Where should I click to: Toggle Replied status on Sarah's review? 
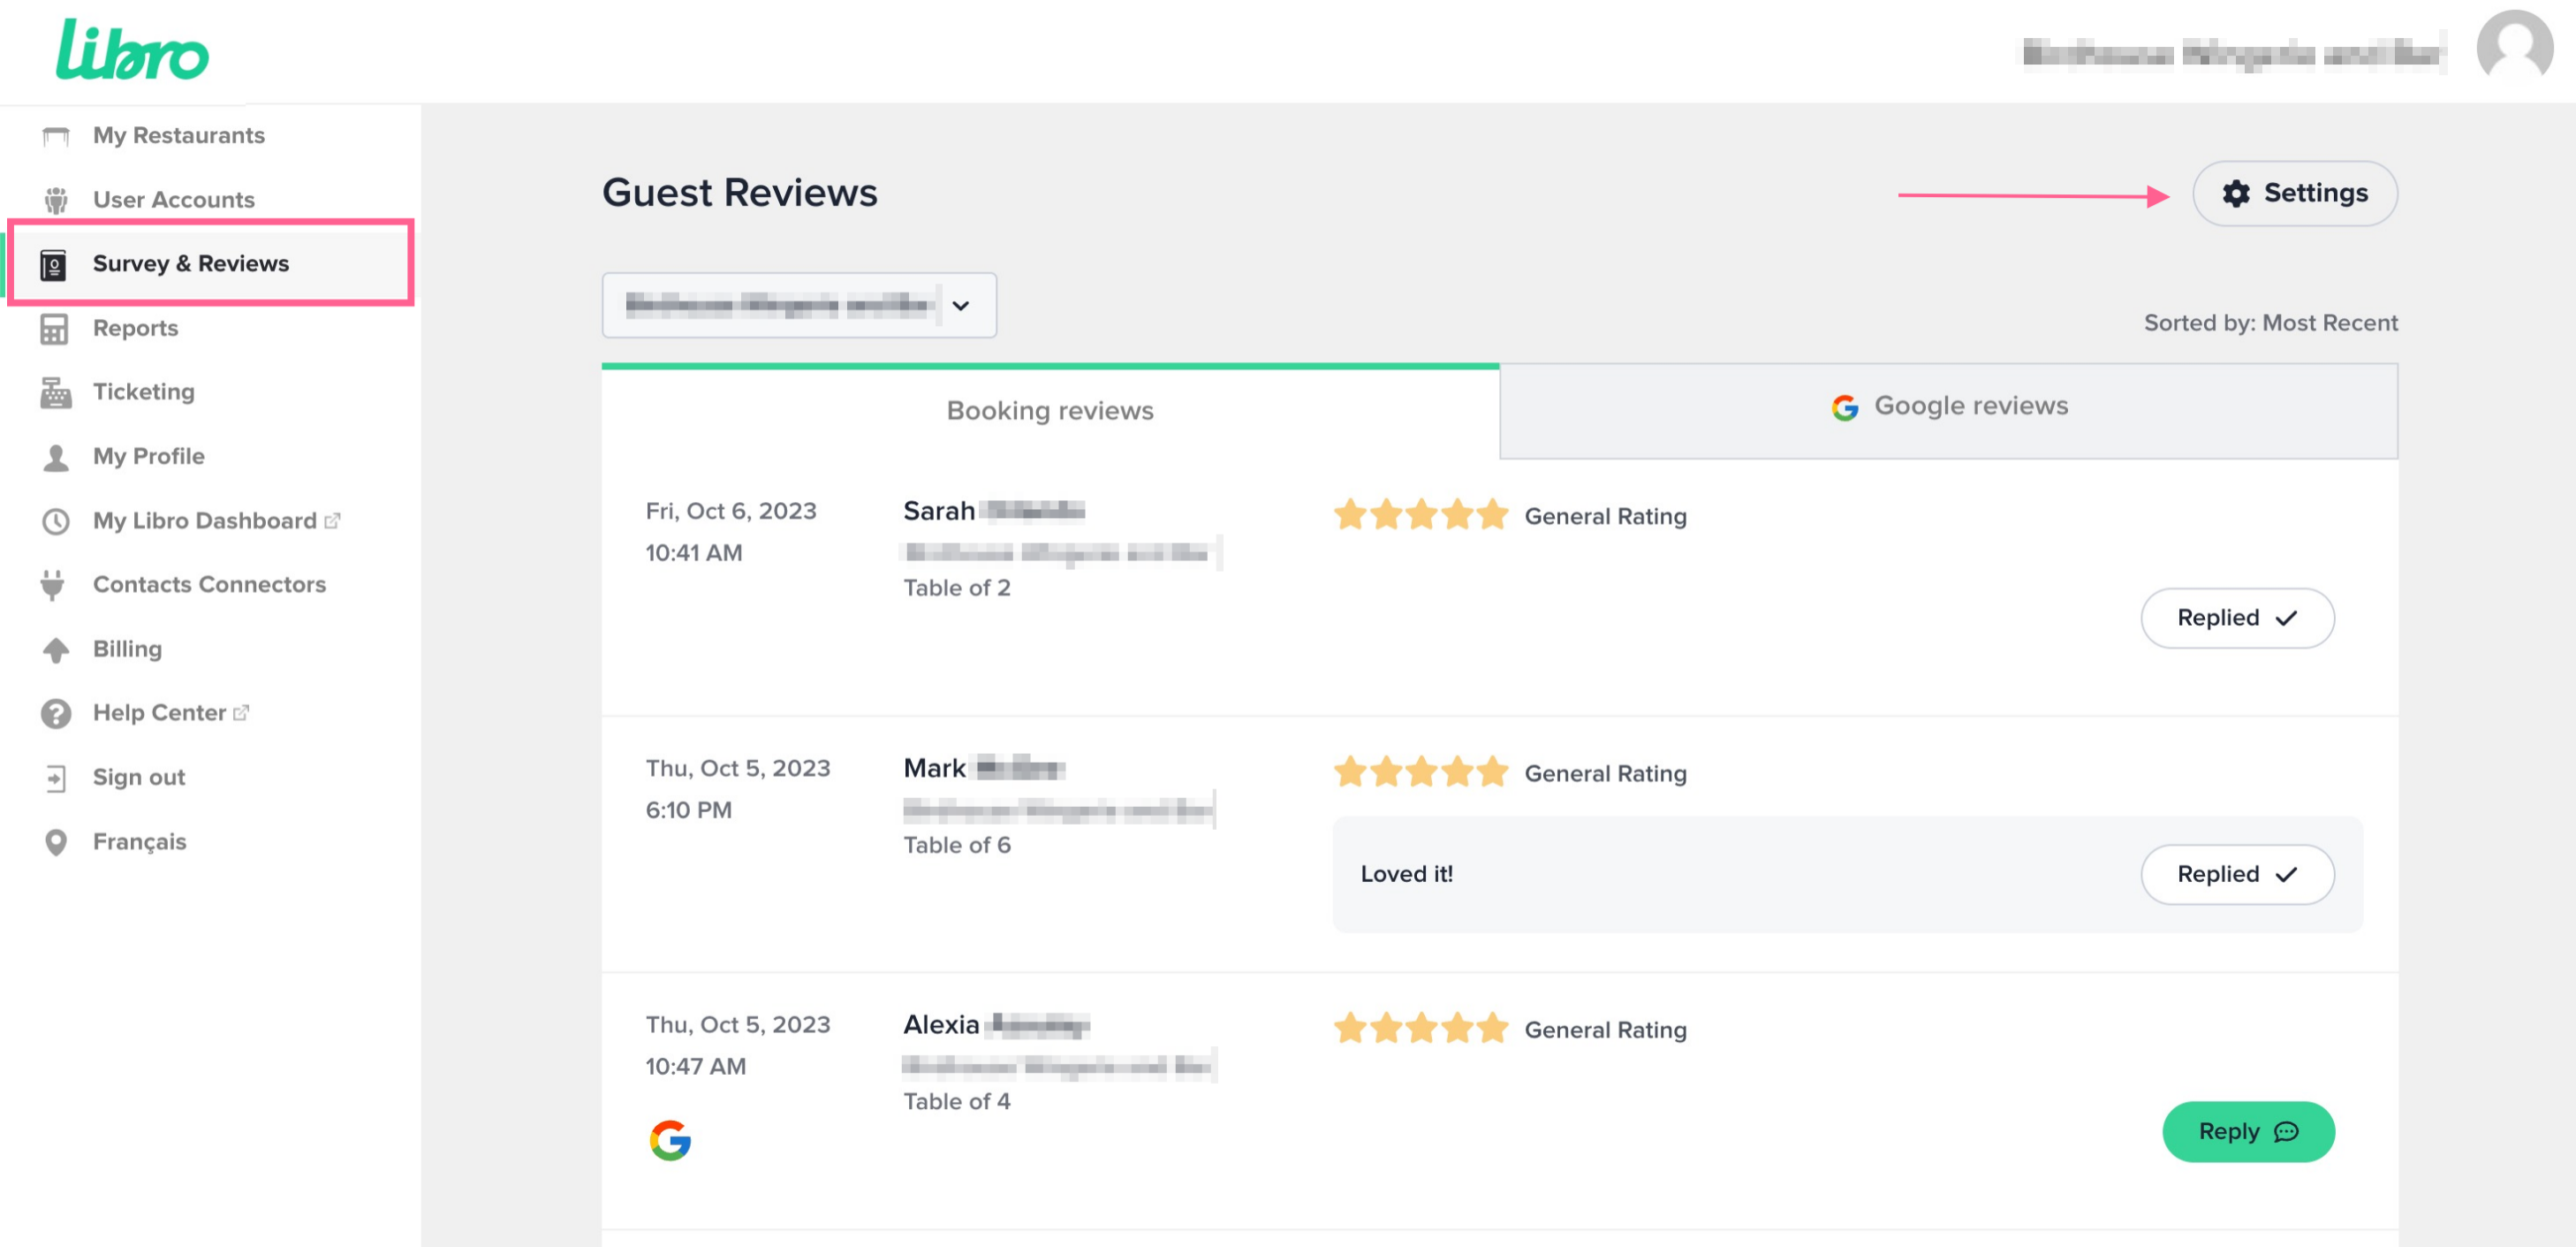(x=2236, y=618)
